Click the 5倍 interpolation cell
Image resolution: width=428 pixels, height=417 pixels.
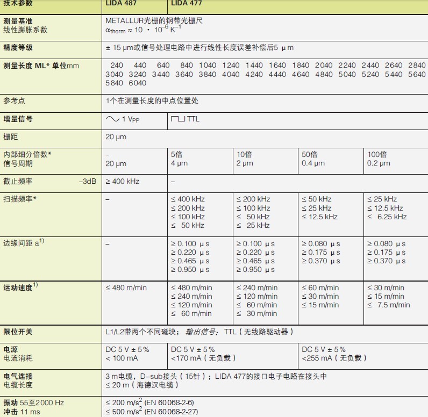(x=176, y=154)
